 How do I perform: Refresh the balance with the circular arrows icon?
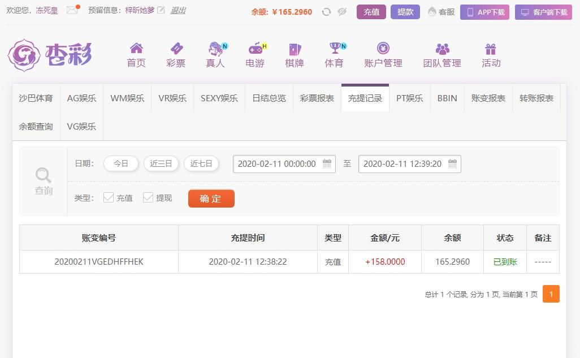[x=326, y=11]
